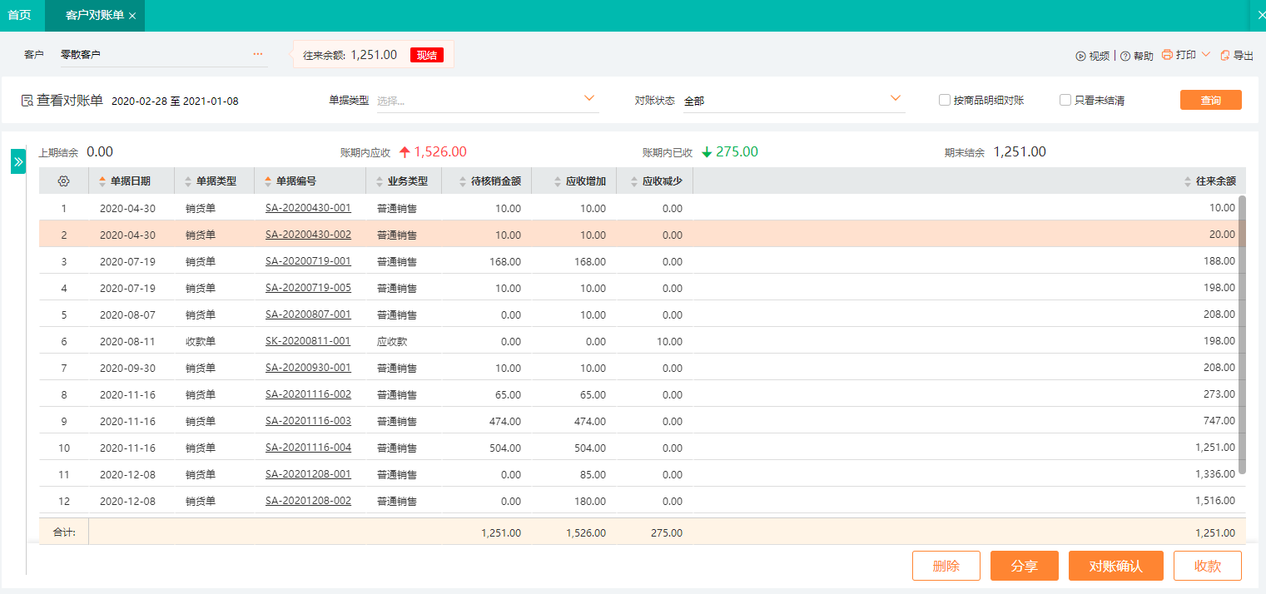Click the date range 2020-02-28 至 2021-01-08
Image resolution: width=1266 pixels, height=594 pixels.
(x=175, y=101)
